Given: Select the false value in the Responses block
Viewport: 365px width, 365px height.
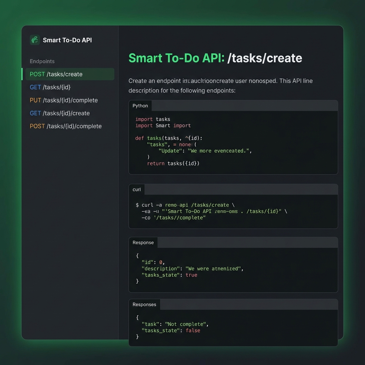Looking at the screenshot, I should point(193,330).
